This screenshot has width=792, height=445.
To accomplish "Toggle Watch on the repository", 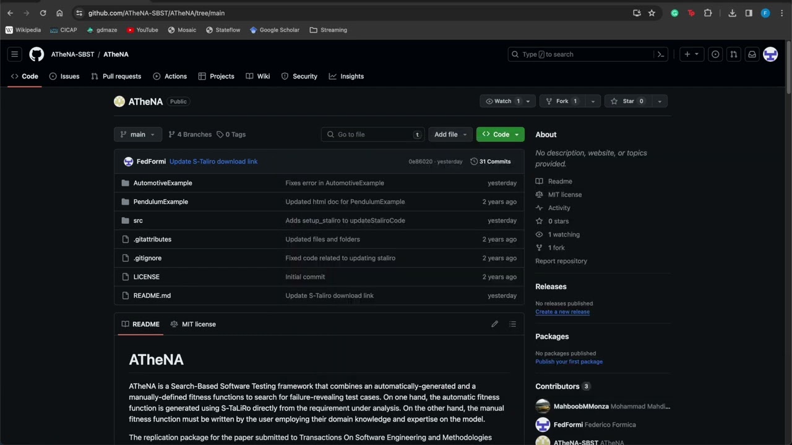I will click(x=502, y=101).
